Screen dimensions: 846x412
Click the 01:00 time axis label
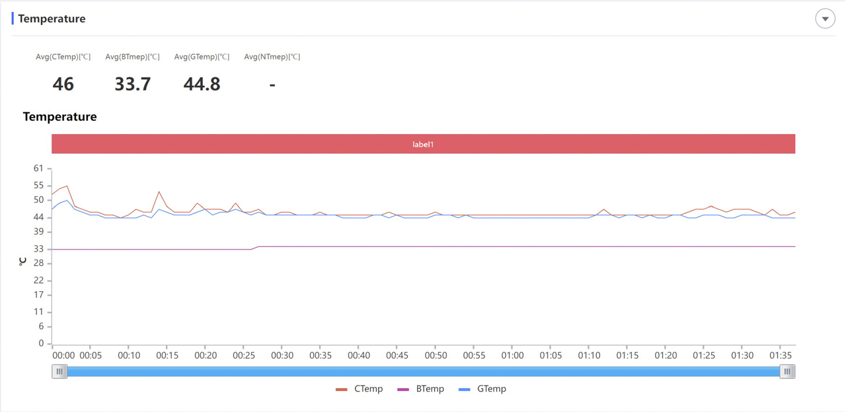point(512,355)
